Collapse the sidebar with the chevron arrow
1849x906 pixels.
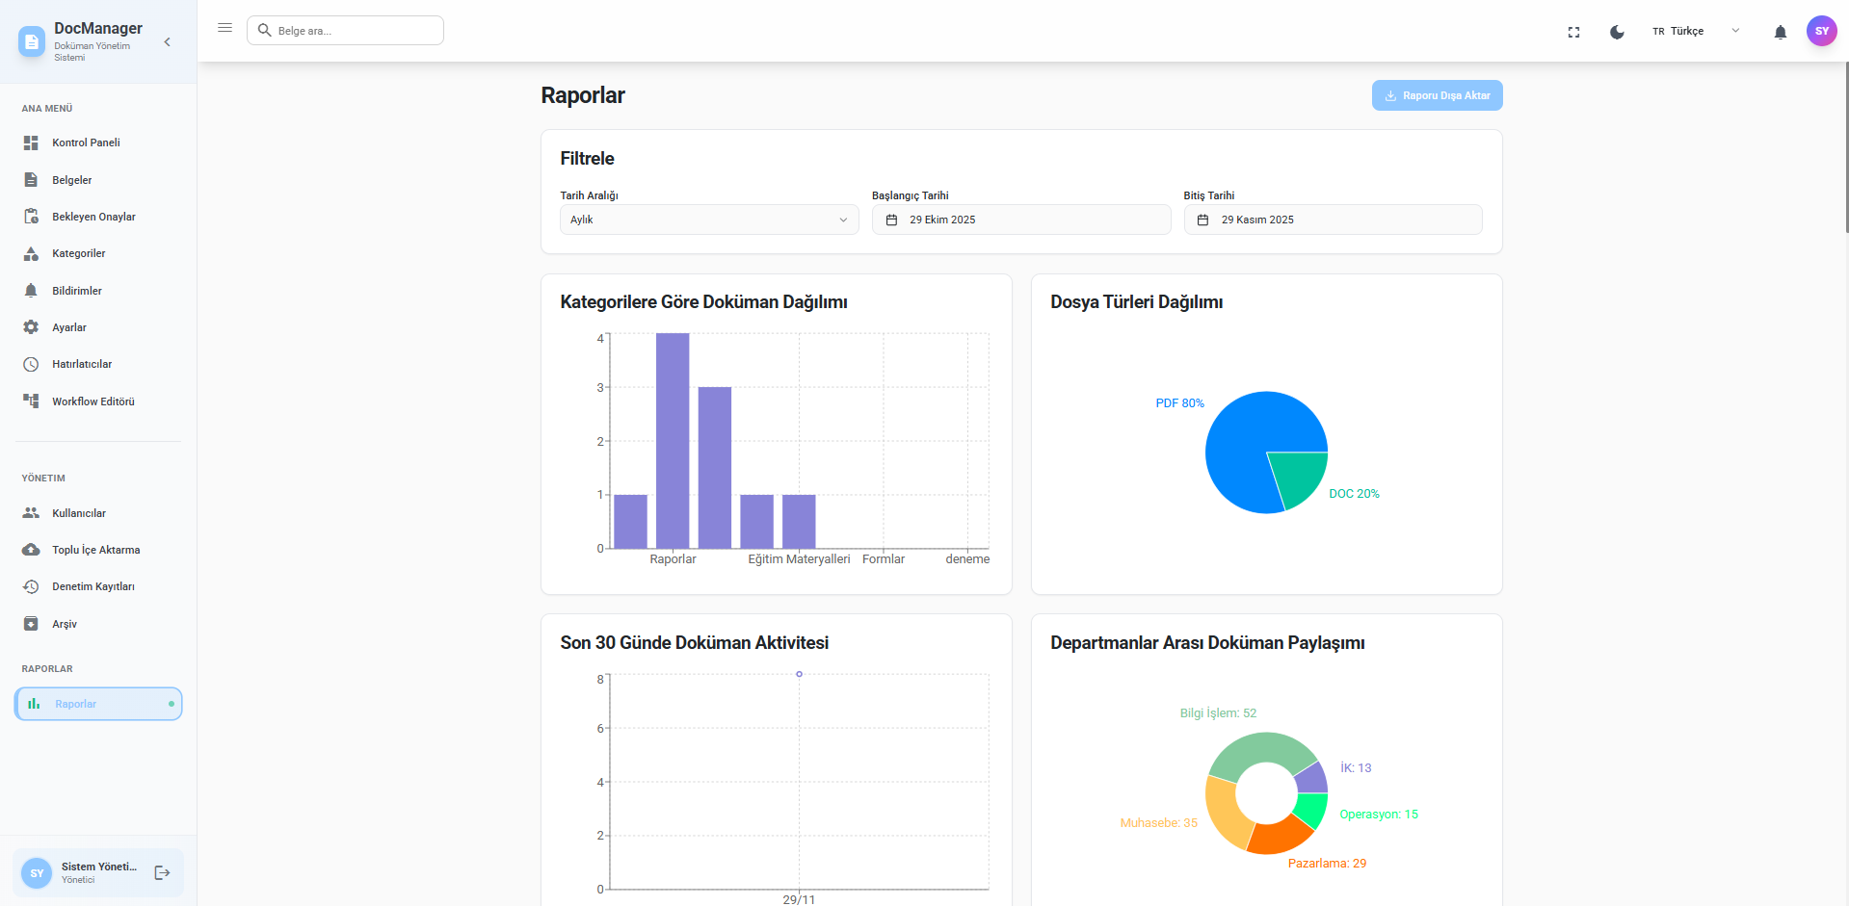166,42
